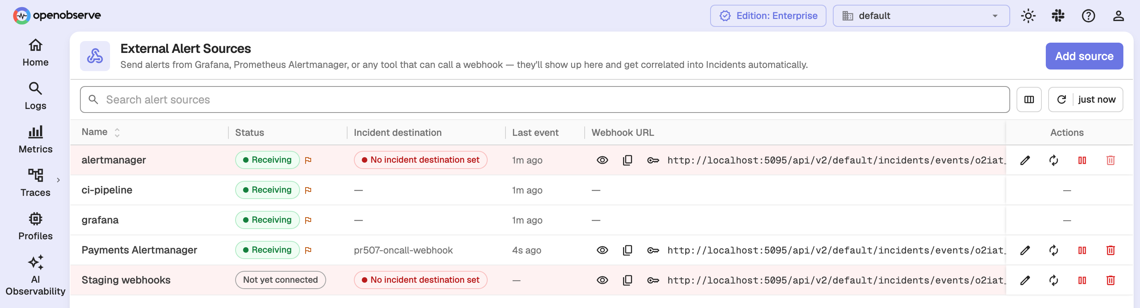
Task: Go to Logs in the sidebar
Action: [x=35, y=96]
